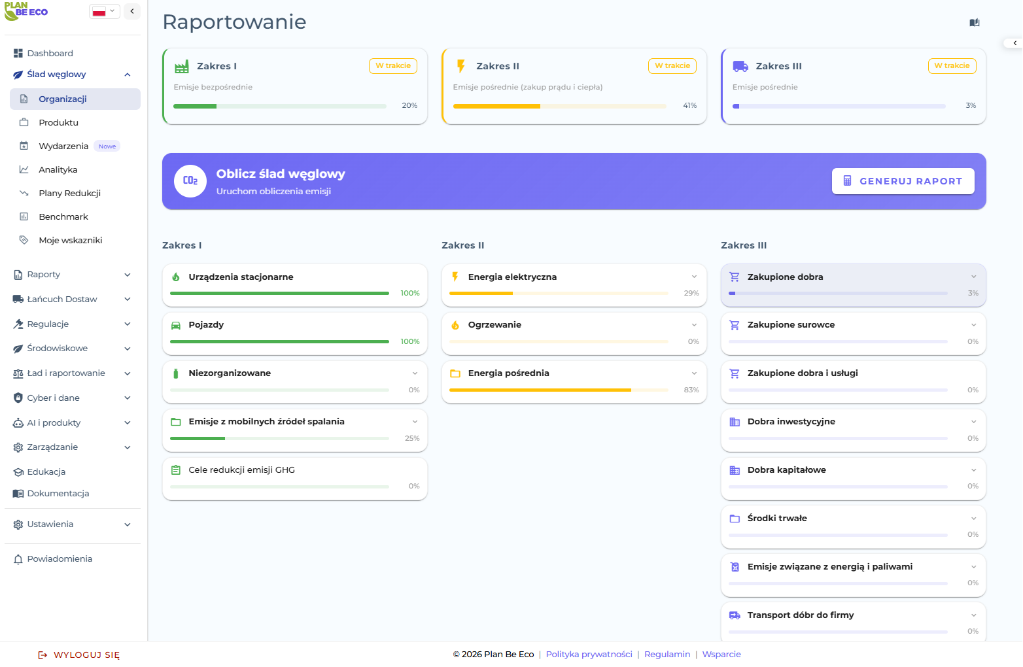Click the lightning icon on Zakres II card
1023x667 pixels.
pyautogui.click(x=461, y=66)
